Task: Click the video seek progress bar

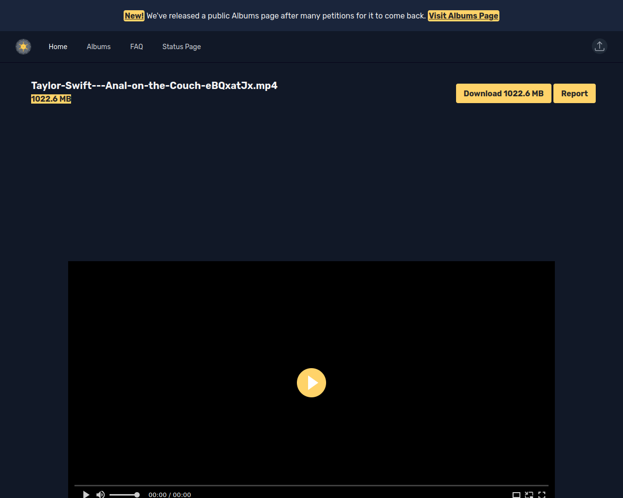Action: point(311,485)
